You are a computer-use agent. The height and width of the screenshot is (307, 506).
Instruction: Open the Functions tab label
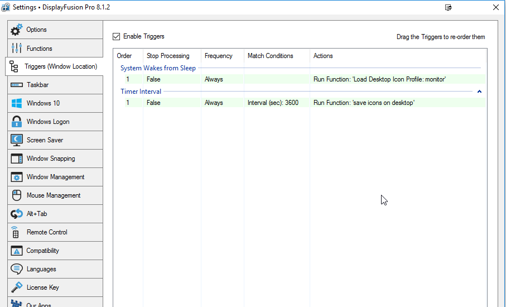tap(40, 49)
